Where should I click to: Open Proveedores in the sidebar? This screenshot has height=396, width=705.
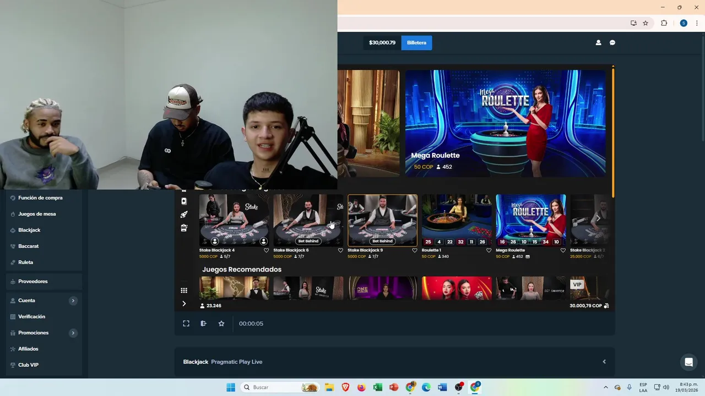coord(44,281)
